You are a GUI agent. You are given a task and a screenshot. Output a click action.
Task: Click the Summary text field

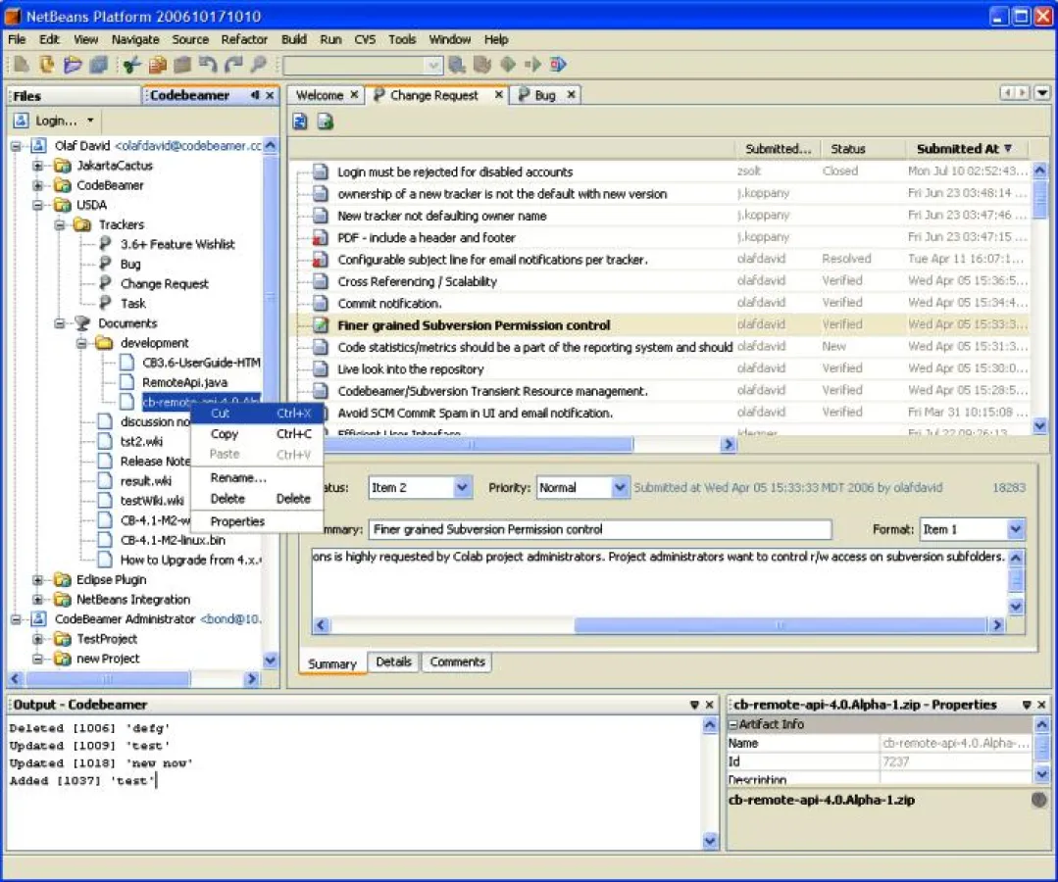(x=598, y=529)
